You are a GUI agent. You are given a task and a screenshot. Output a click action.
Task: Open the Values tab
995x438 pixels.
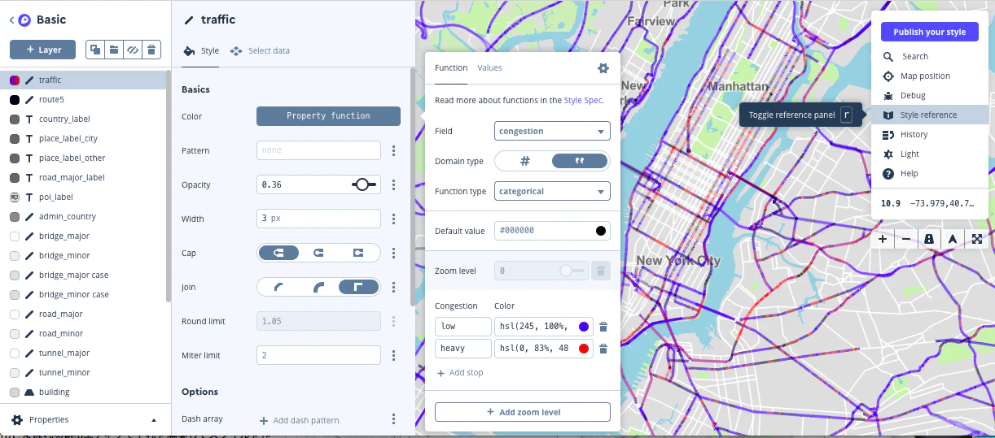pos(489,68)
